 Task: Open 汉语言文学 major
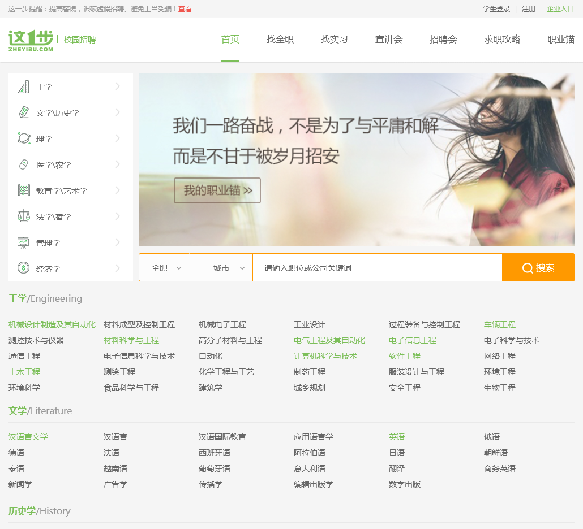click(x=28, y=437)
